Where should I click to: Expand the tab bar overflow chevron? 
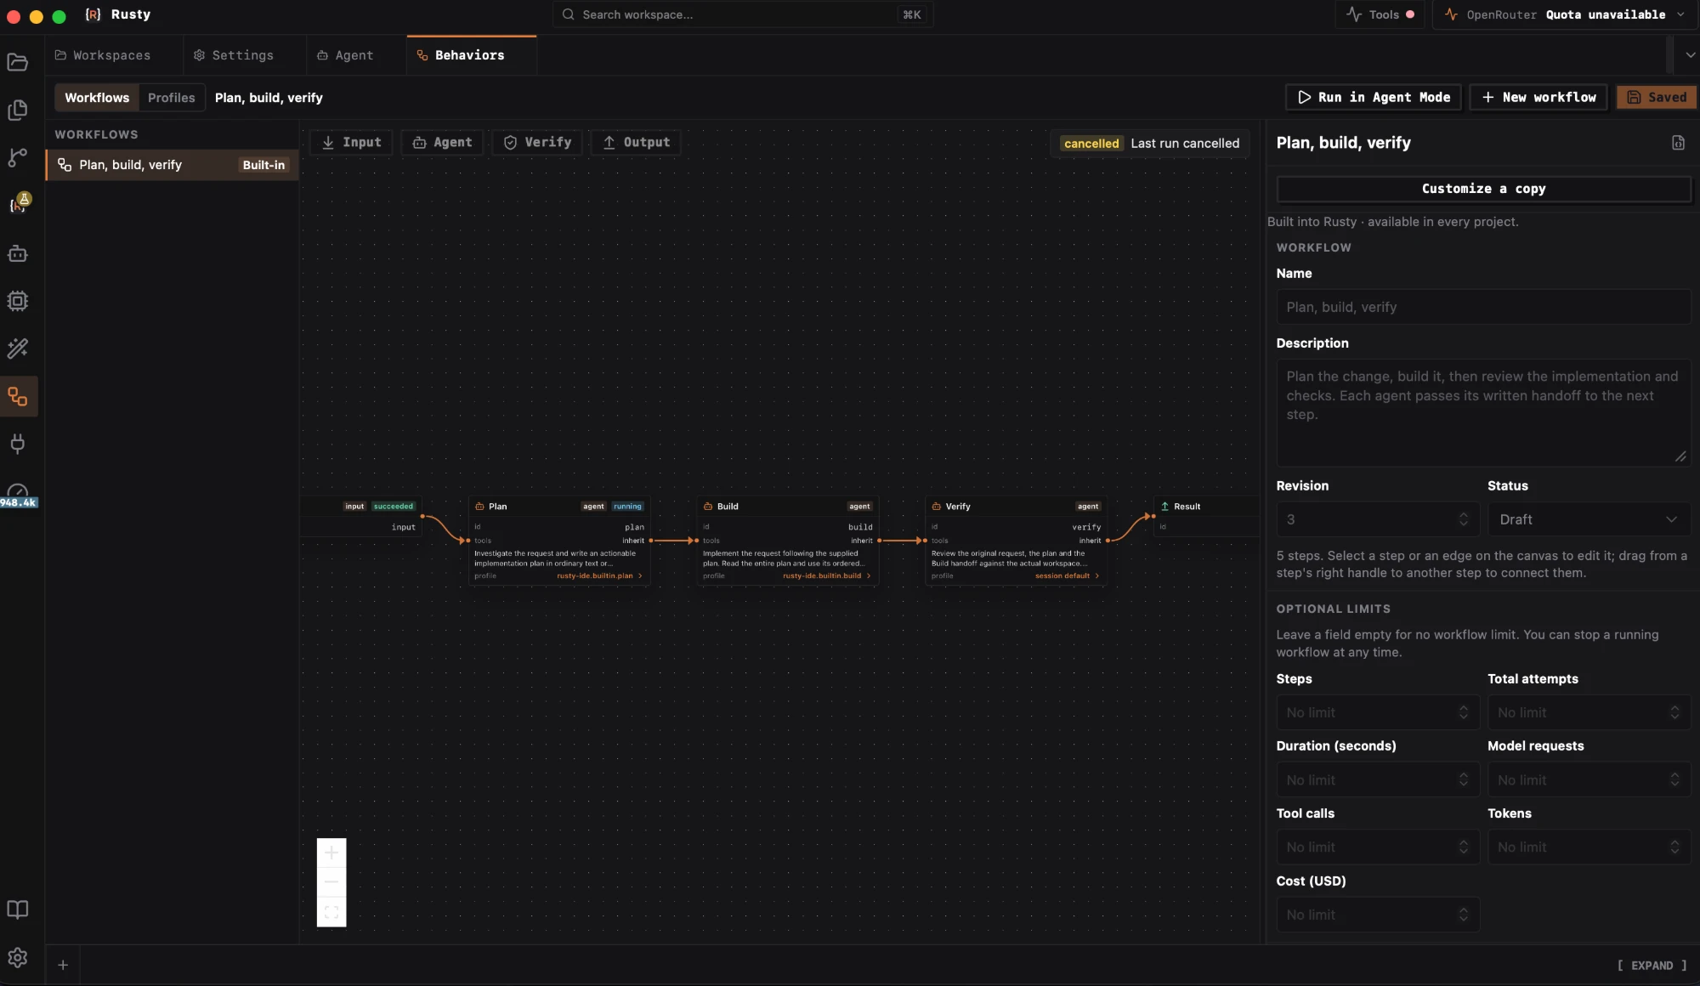(x=1690, y=55)
